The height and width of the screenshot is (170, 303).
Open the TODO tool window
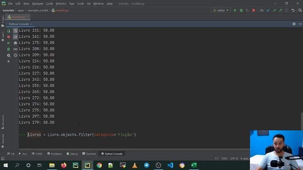tap(37, 153)
